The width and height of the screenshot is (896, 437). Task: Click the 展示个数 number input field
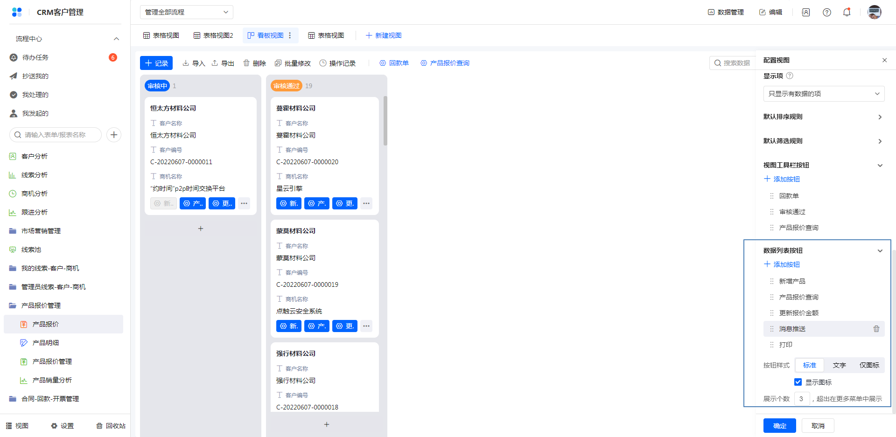click(x=801, y=399)
